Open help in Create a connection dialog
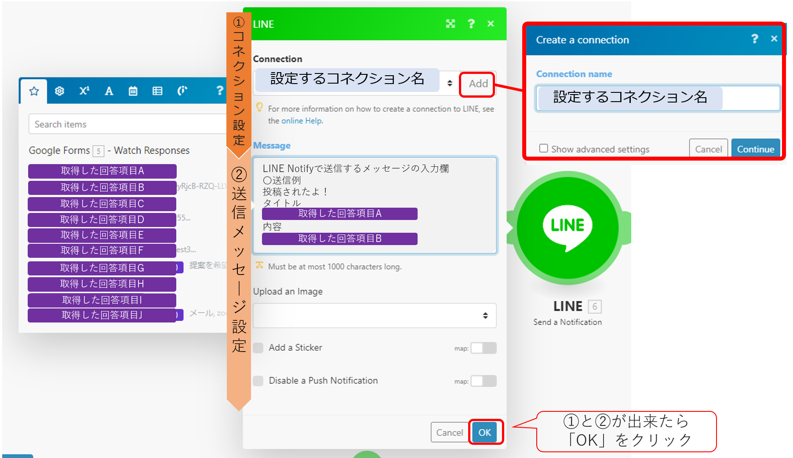Image resolution: width=793 pixels, height=458 pixels. (755, 39)
